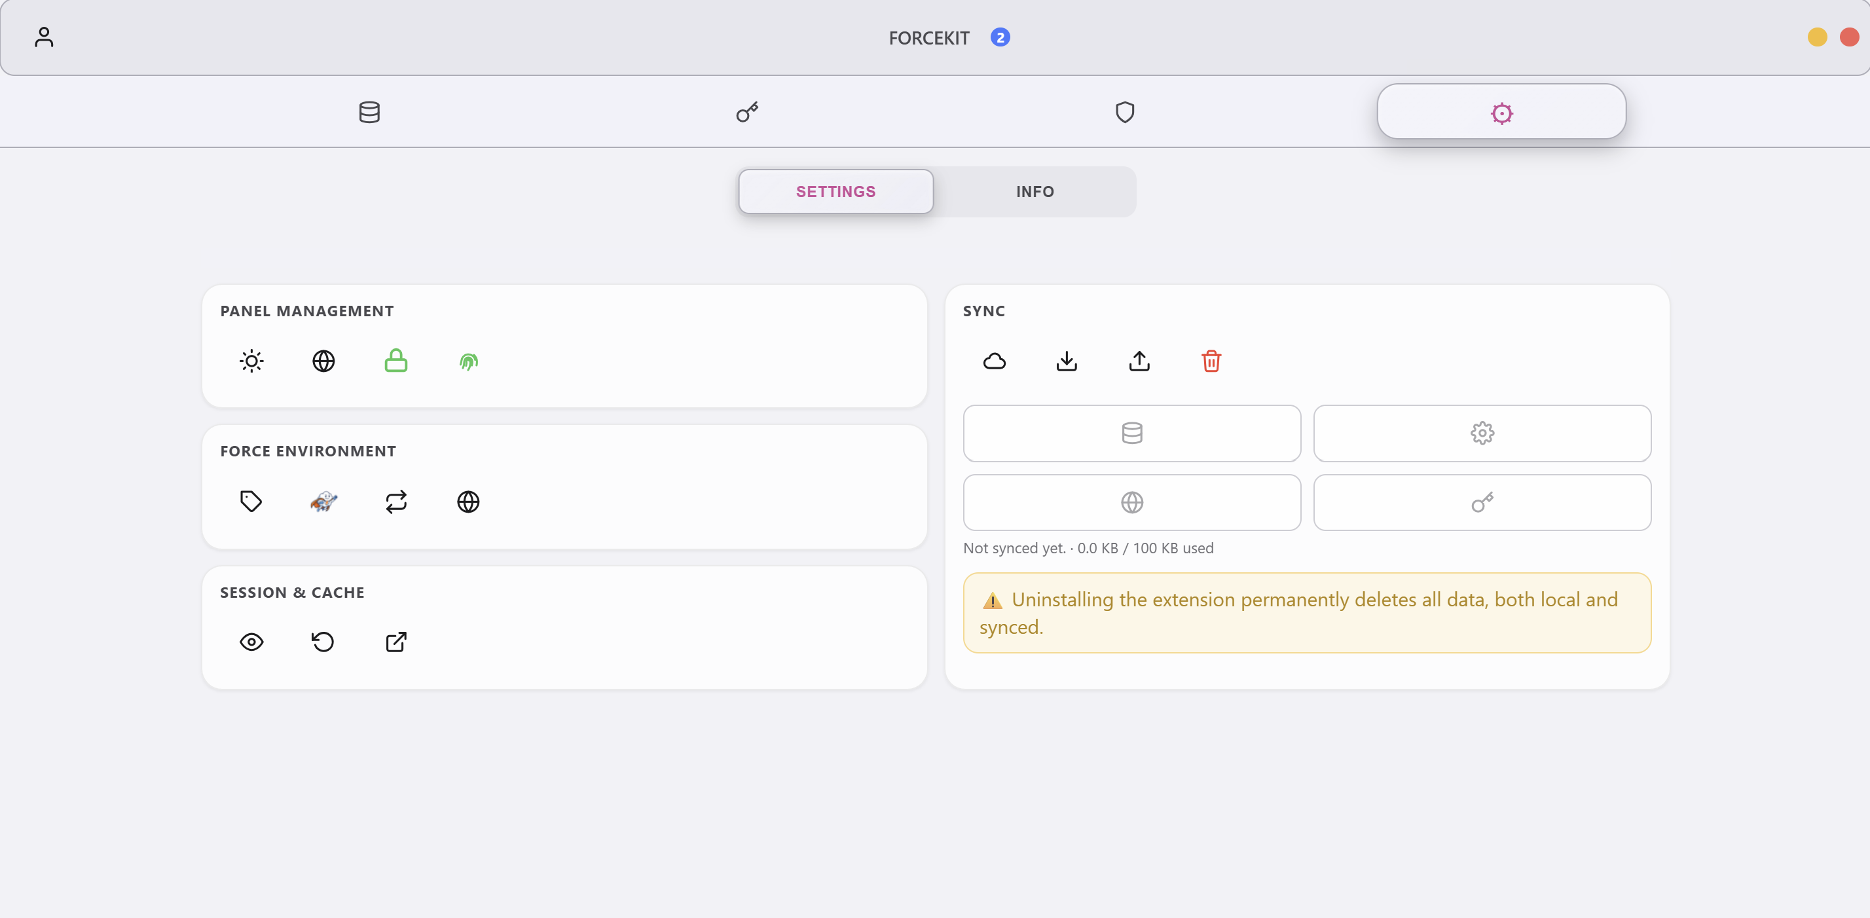This screenshot has height=918, width=1870.
Task: Click the red close window dot
Action: click(1850, 37)
